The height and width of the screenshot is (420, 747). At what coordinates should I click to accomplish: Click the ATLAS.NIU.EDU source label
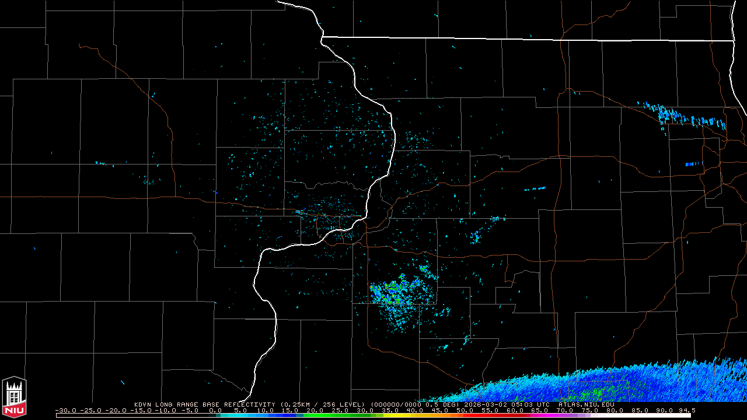pos(586,404)
